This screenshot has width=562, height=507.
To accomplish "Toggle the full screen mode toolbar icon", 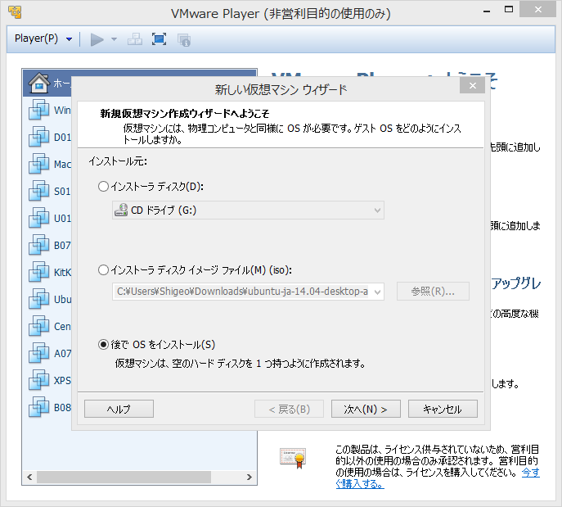I will pyautogui.click(x=159, y=39).
